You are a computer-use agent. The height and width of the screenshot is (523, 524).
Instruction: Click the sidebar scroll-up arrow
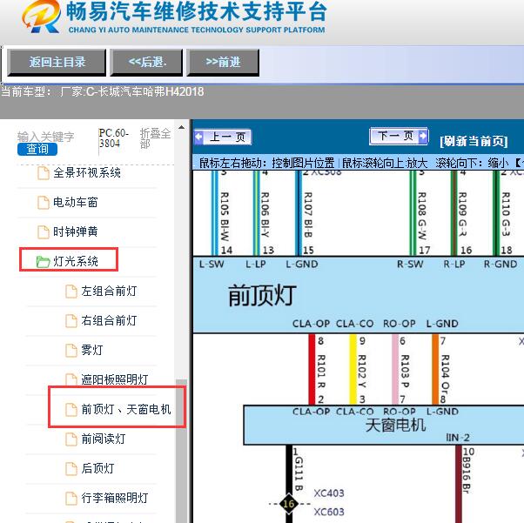(181, 127)
